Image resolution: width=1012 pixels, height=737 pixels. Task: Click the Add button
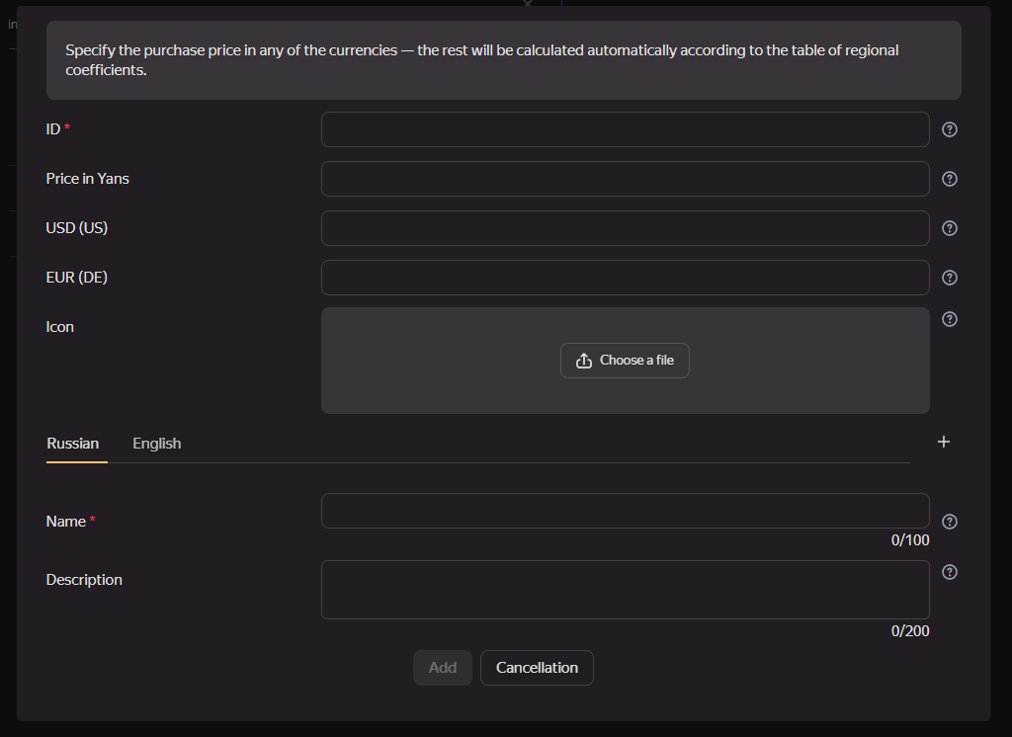coord(443,668)
